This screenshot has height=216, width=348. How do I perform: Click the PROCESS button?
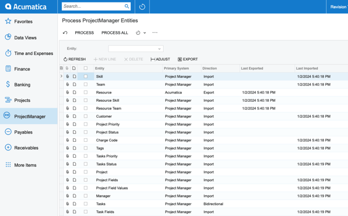coord(84,33)
